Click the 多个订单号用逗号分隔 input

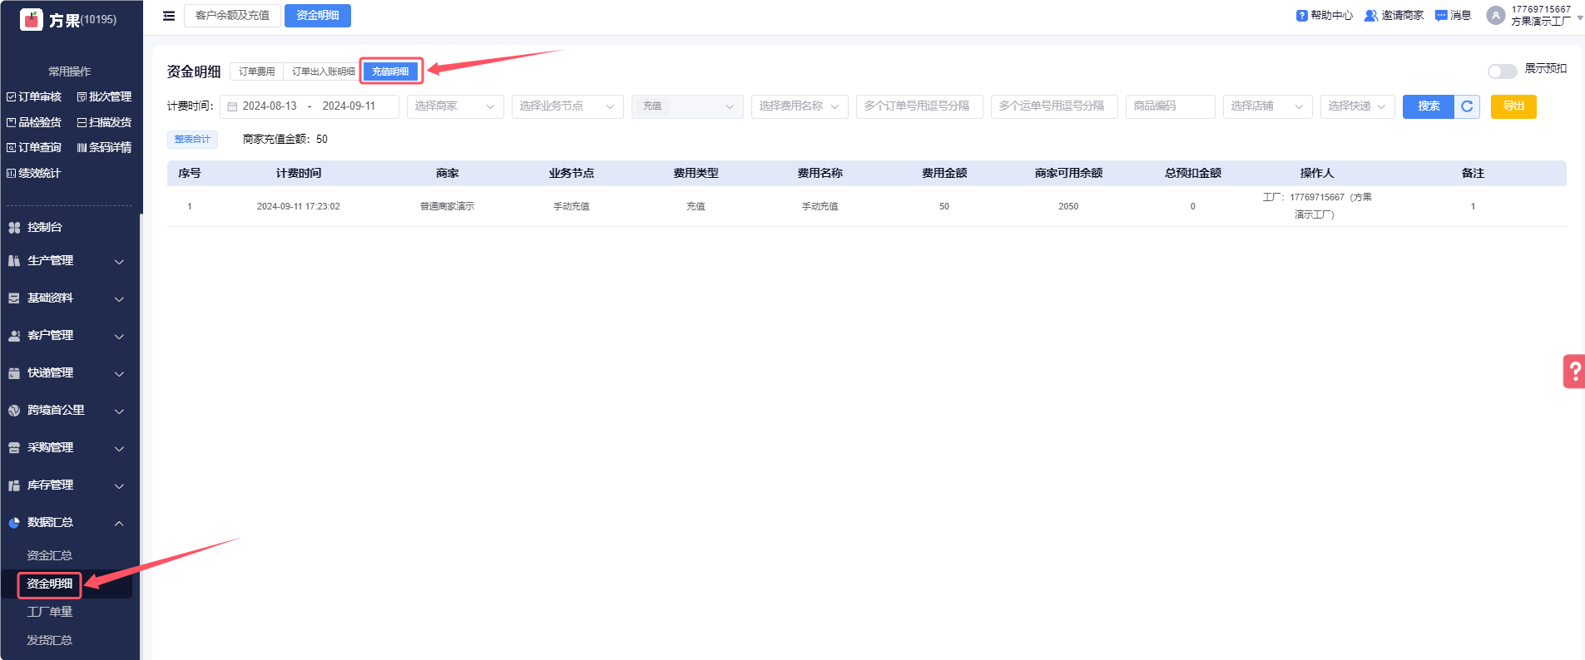point(919,106)
